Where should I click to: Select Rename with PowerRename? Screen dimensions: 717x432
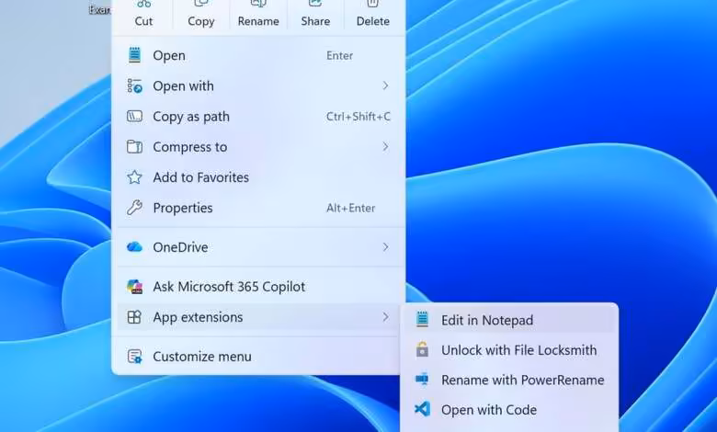[x=509, y=380]
